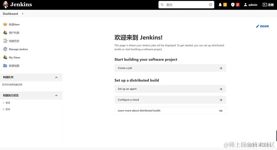Click Set up a distributed build heading
Image resolution: width=277 pixels, height=150 pixels.
136,80
